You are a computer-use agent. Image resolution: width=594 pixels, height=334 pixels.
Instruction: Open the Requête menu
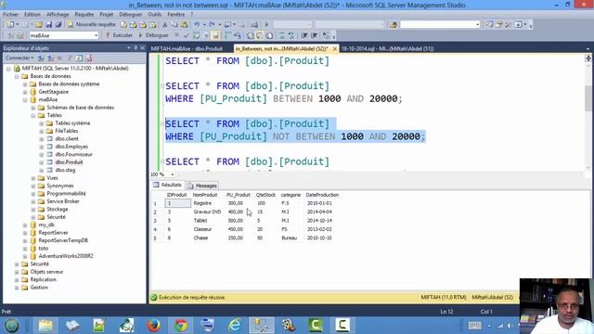coord(84,15)
